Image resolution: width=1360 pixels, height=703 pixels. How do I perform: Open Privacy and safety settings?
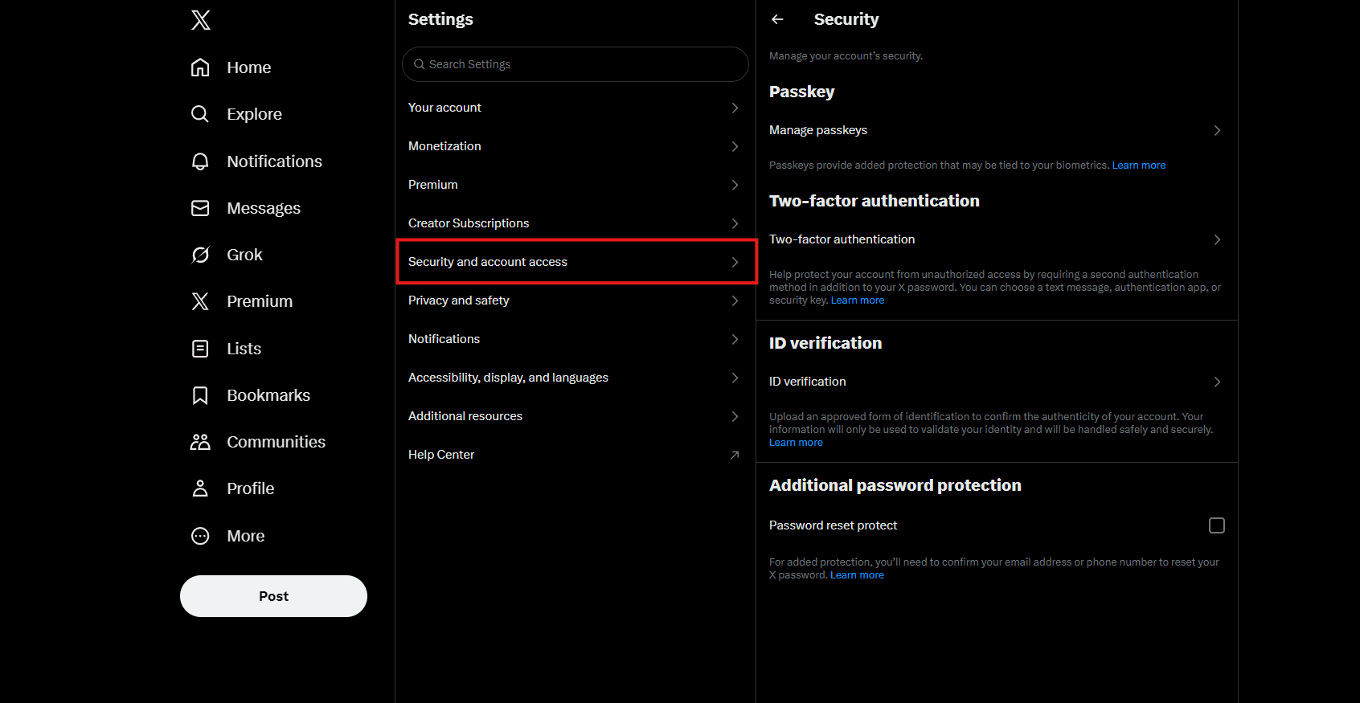click(575, 300)
